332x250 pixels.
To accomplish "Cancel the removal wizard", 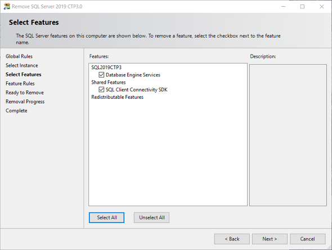I will point(307,239).
